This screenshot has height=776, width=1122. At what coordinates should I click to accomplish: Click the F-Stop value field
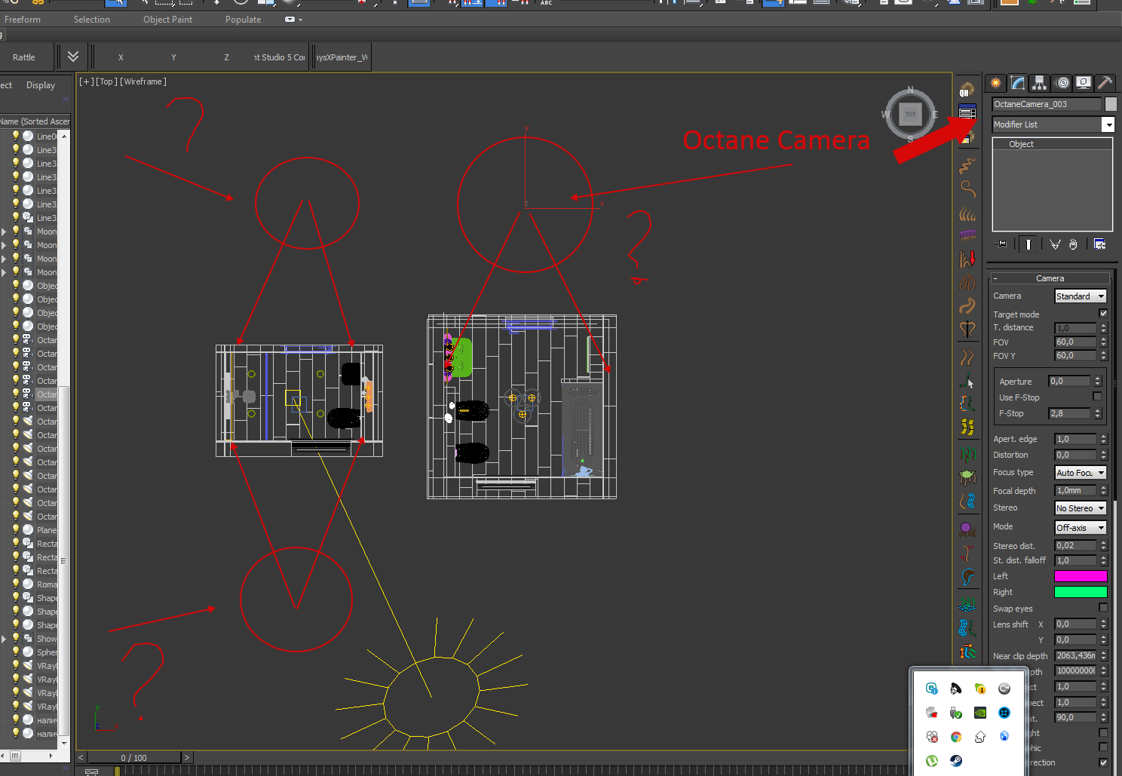coord(1069,413)
